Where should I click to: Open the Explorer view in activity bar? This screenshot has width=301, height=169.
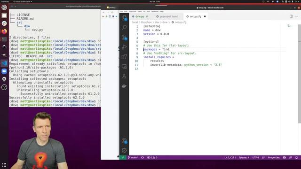[124, 18]
